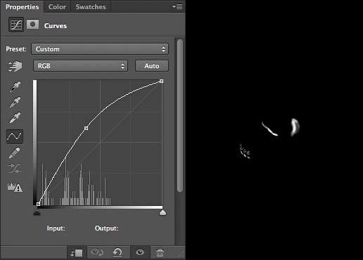
Task: Reset to adjustment defaults
Action: pos(117,253)
